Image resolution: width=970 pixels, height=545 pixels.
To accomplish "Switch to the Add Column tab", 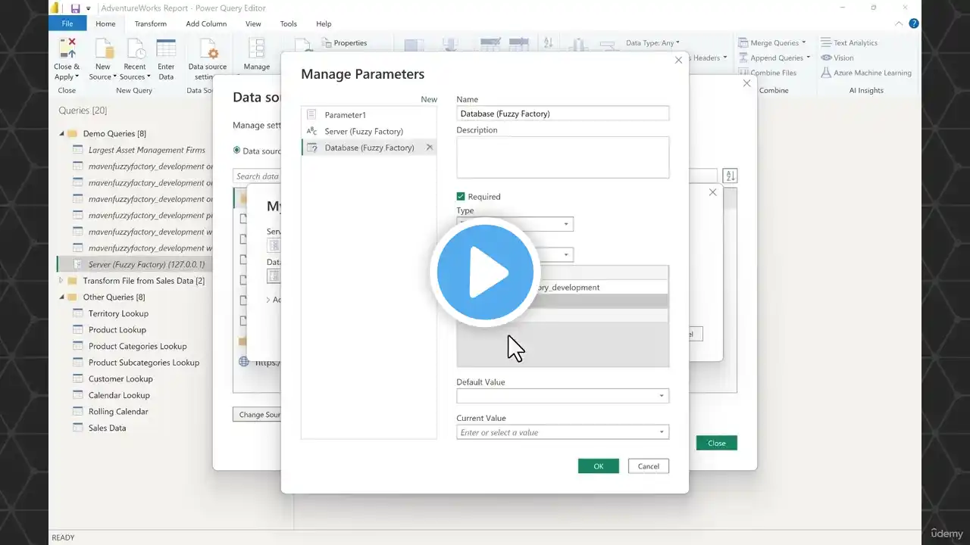I will click(x=206, y=23).
